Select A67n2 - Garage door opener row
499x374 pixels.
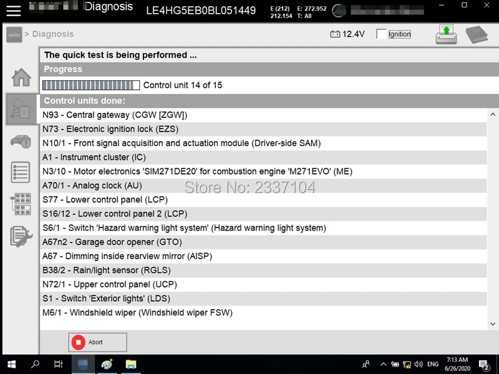pos(263,242)
